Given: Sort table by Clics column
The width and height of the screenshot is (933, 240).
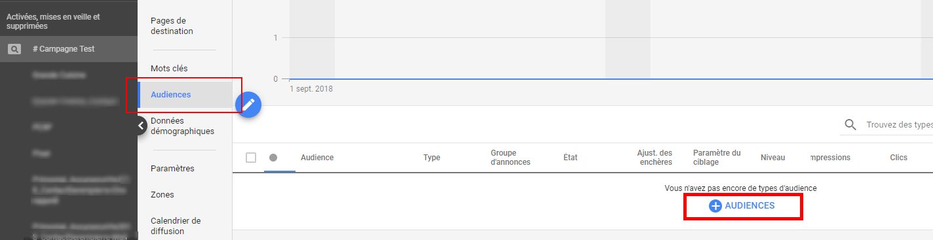Looking at the screenshot, I should [x=898, y=158].
